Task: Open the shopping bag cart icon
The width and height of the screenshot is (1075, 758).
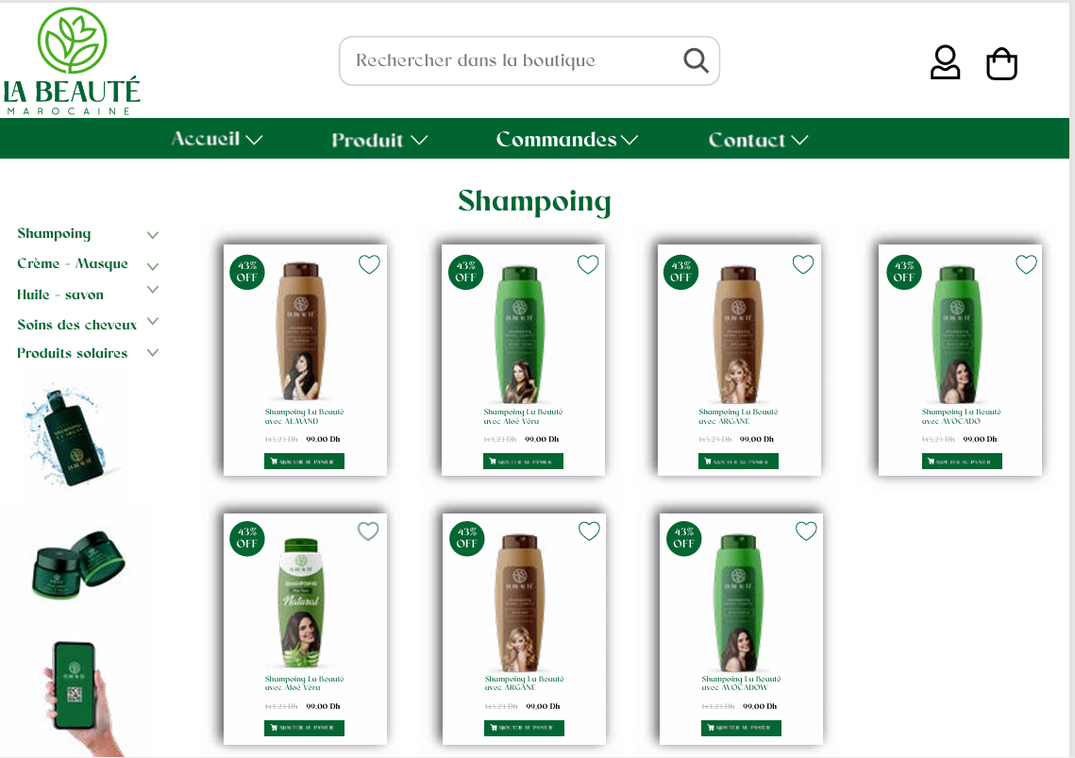Action: point(1001,63)
